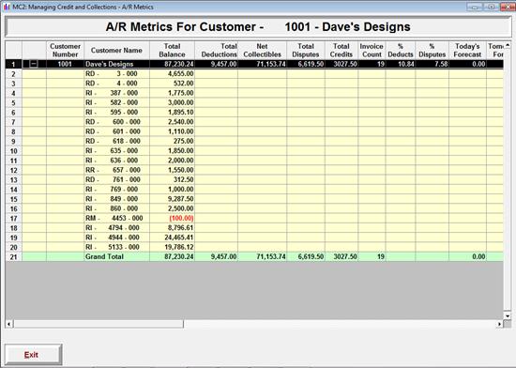This screenshot has width=516, height=368.
Task: Click right arrow of horizontal scrollbar
Action: [x=499, y=324]
